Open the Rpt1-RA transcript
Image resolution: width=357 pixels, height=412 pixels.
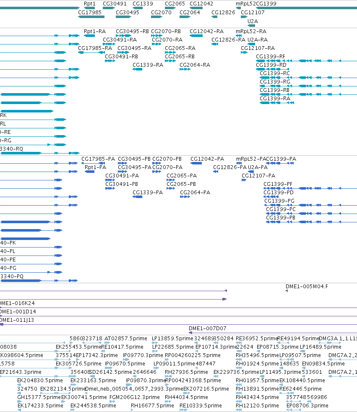coord(90,36)
